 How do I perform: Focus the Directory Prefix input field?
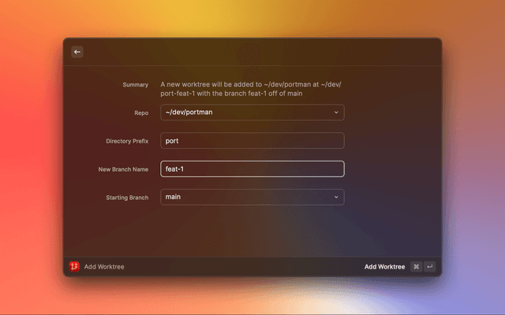(252, 141)
